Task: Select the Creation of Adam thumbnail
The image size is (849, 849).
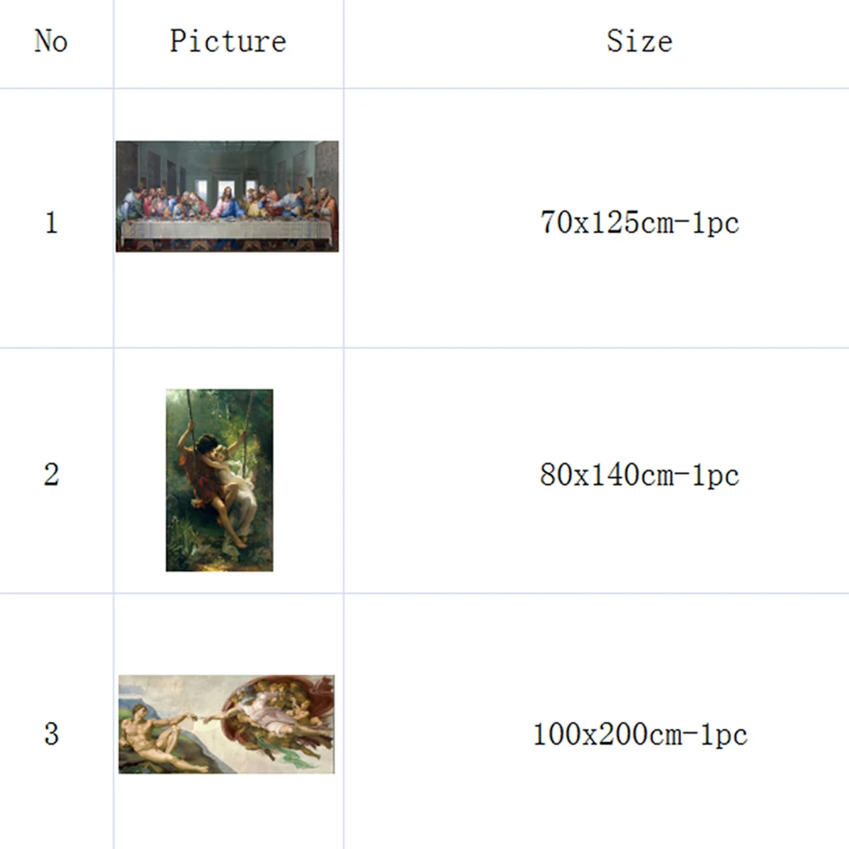Action: pyautogui.click(x=226, y=724)
